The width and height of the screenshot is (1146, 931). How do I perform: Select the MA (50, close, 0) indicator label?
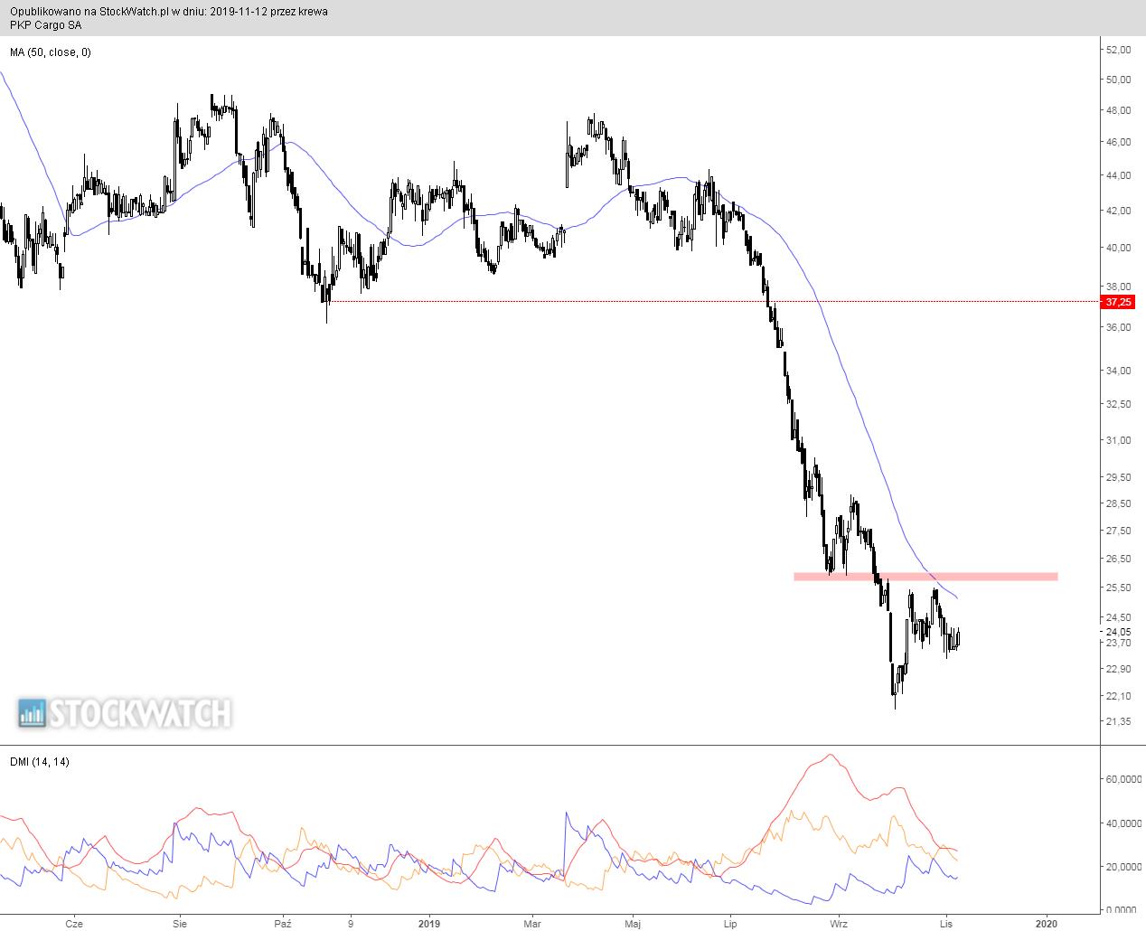(51, 52)
